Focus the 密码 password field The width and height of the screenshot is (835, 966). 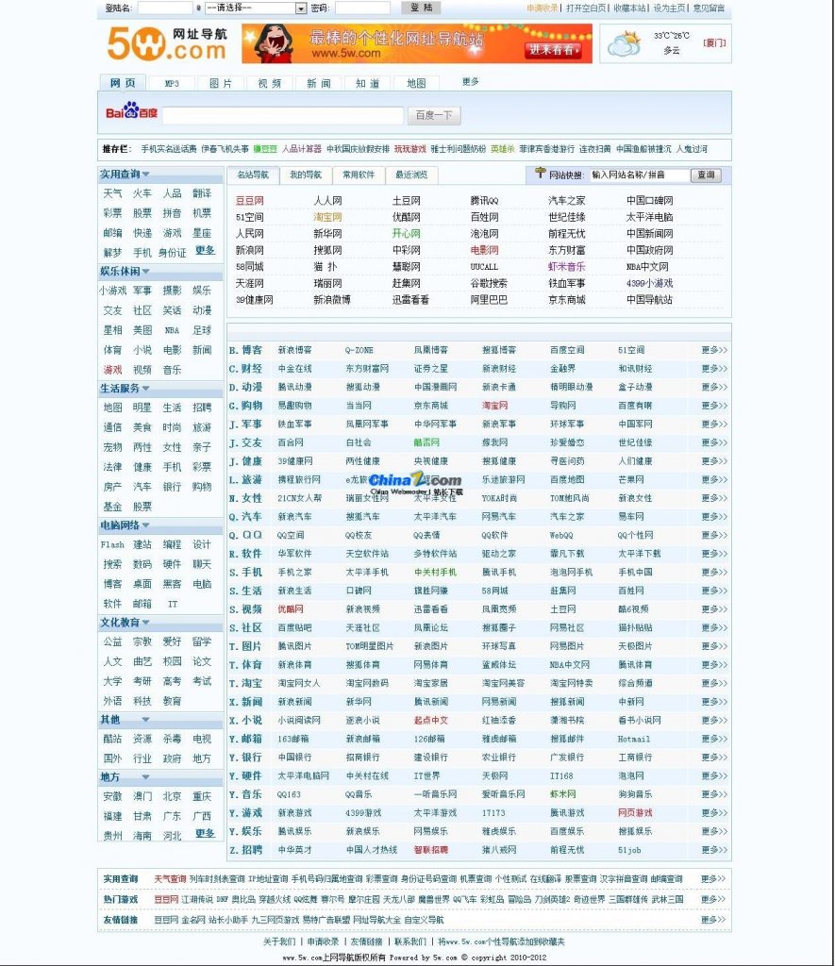click(362, 8)
